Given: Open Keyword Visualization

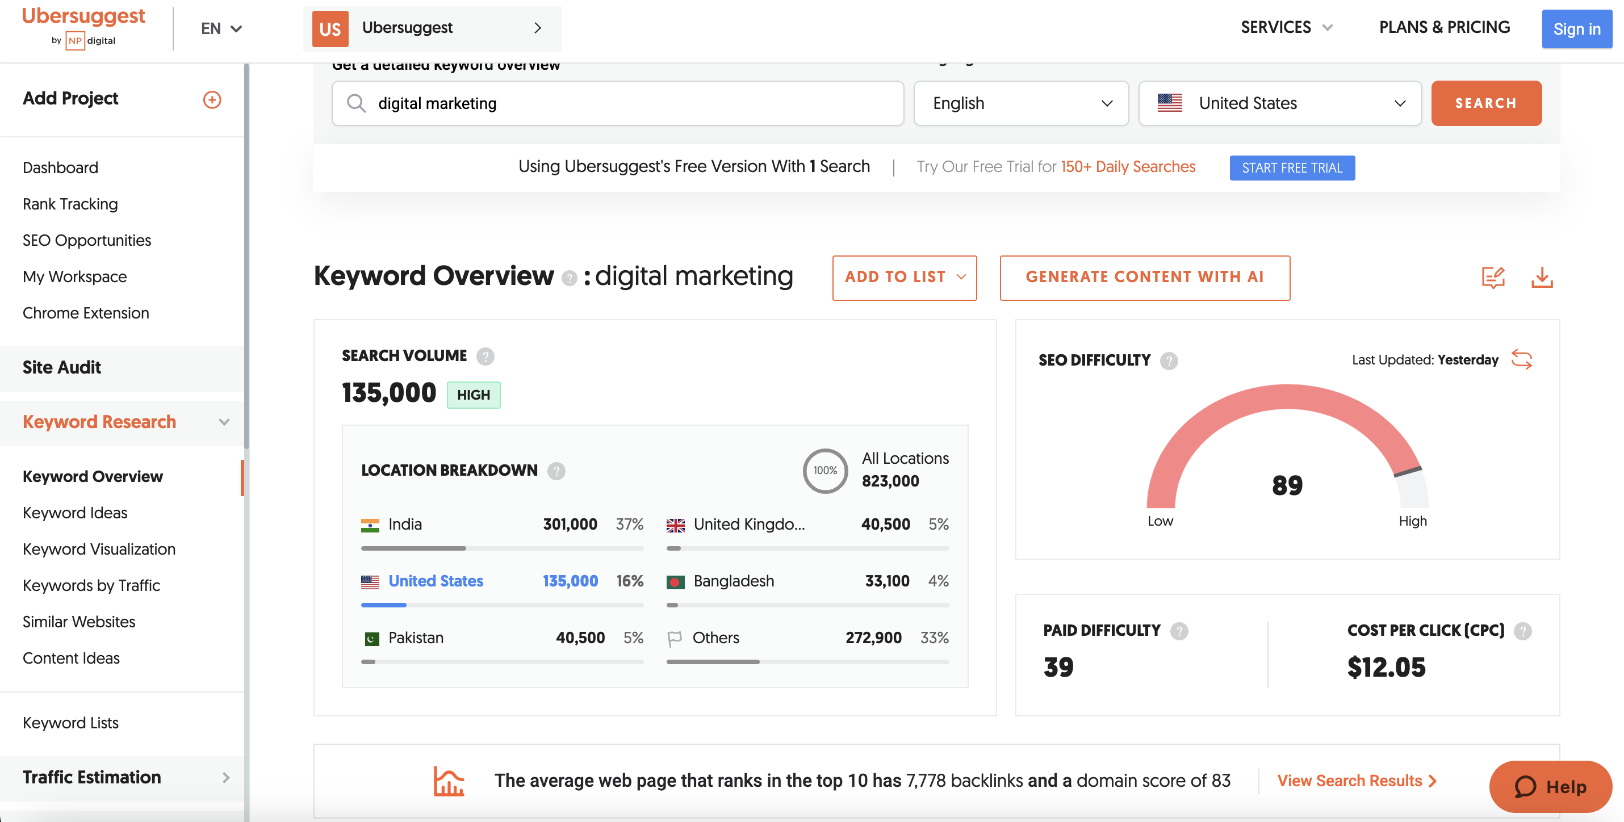Looking at the screenshot, I should [99, 549].
